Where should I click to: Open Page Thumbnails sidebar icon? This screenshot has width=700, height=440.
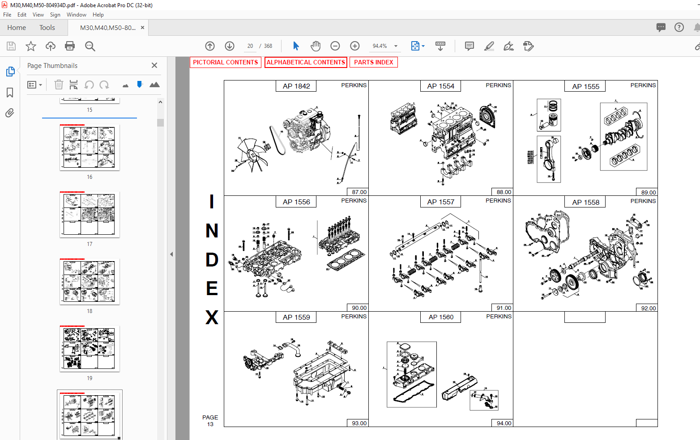[10, 72]
